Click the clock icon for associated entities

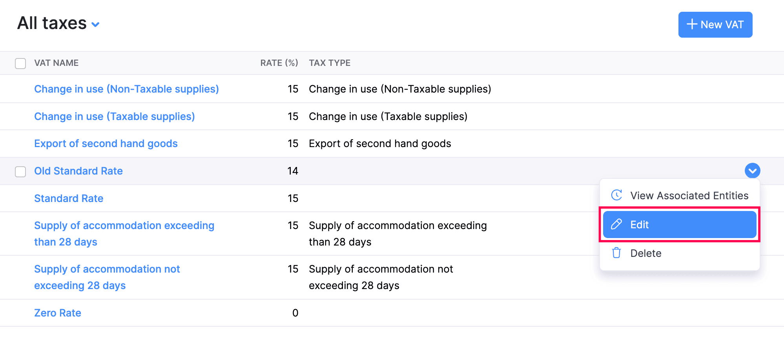click(x=616, y=195)
